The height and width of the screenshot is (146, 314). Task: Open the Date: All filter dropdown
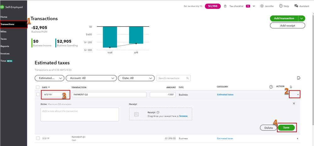[x=136, y=78]
